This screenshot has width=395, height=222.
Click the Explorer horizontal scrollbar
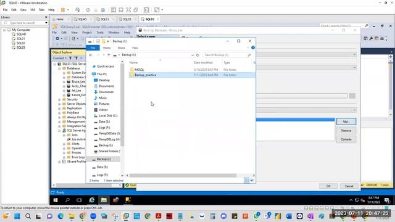point(183,175)
